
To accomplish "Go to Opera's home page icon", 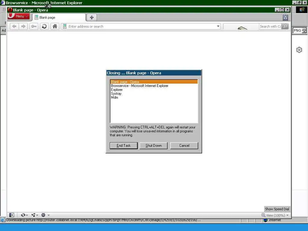I will coord(55,26).
